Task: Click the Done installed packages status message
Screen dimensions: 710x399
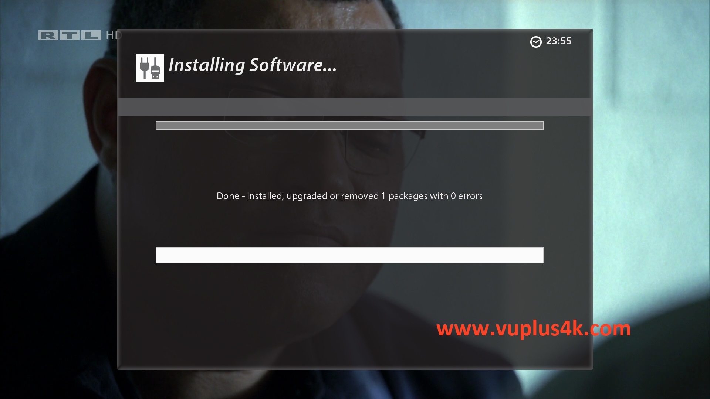Action: (349, 196)
